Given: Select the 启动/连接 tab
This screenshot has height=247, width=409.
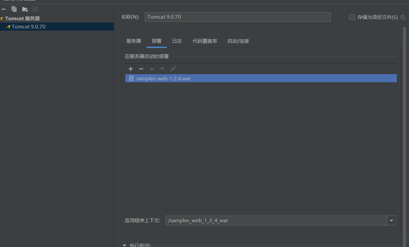Looking at the screenshot, I should (238, 41).
